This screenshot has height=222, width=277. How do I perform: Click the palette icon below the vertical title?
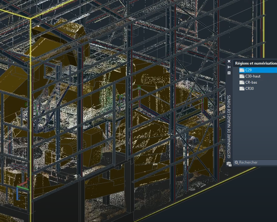pos(229,164)
